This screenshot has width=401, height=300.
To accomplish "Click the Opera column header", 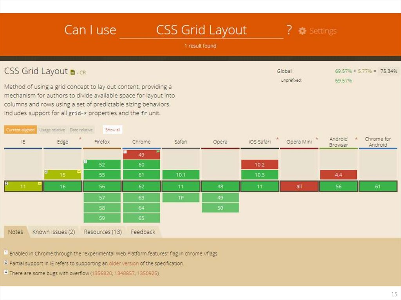I will [220, 142].
